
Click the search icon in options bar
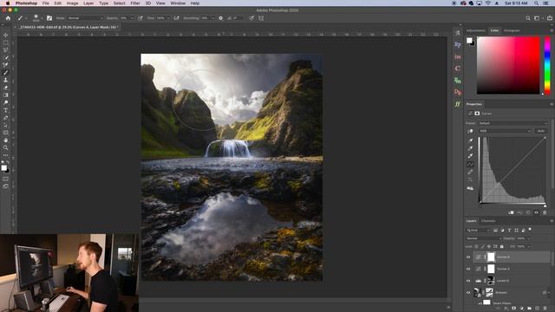point(528,18)
